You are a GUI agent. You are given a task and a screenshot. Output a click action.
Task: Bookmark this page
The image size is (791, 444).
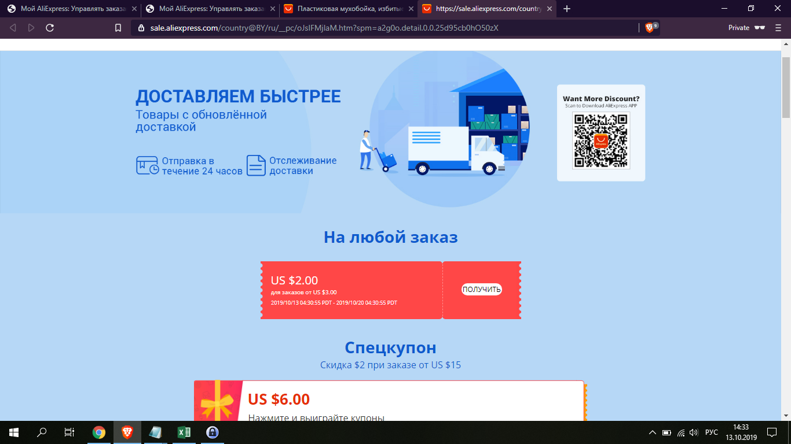[118, 28]
